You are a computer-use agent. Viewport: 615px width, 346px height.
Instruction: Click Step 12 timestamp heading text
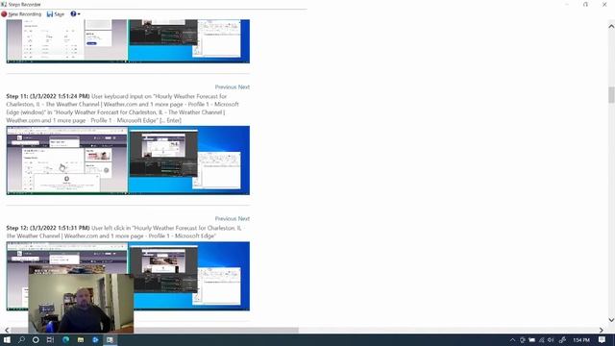tap(48, 228)
